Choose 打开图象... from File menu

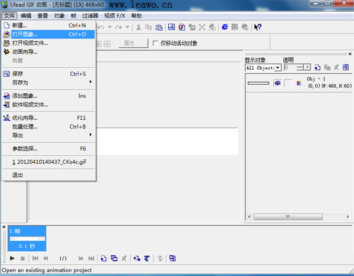(48, 34)
